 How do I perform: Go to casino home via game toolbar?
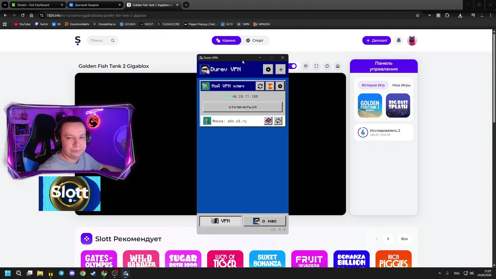pos(338,66)
